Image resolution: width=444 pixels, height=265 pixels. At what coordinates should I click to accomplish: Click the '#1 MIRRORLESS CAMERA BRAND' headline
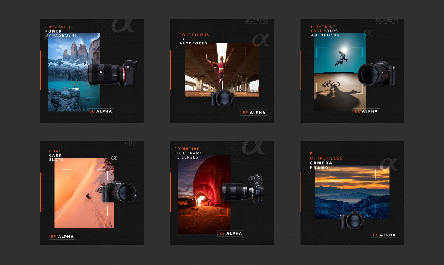coord(326,161)
